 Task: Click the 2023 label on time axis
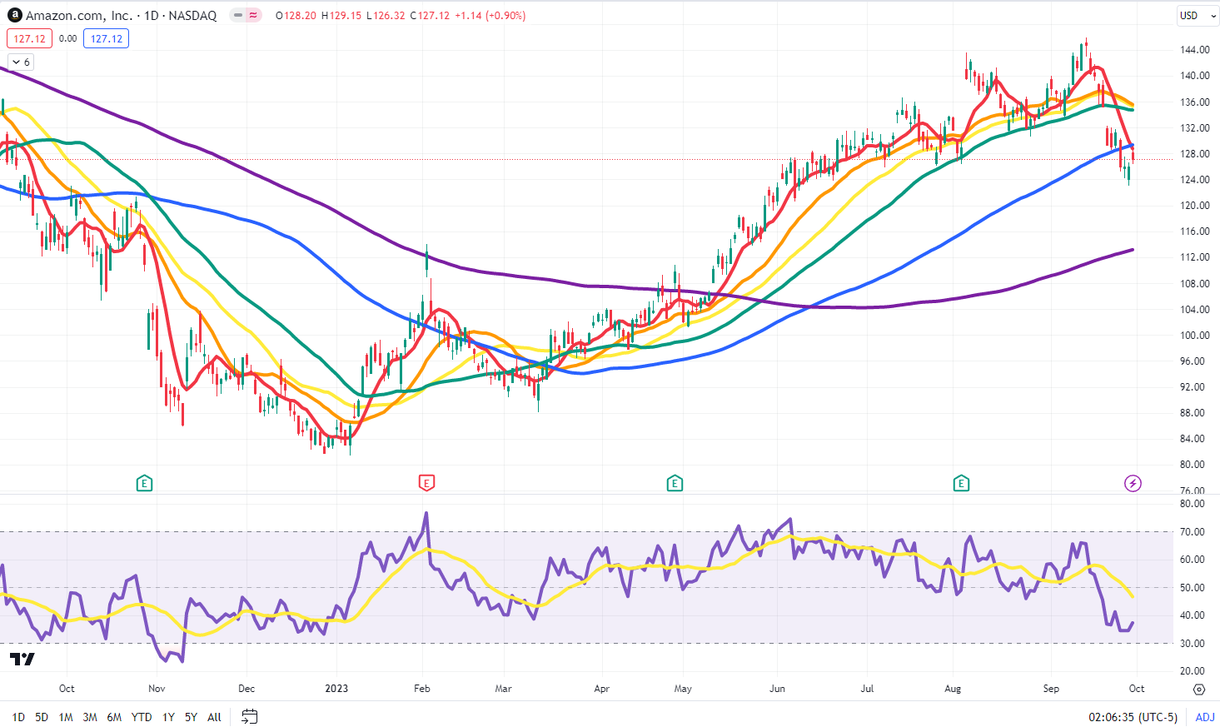[x=336, y=689]
